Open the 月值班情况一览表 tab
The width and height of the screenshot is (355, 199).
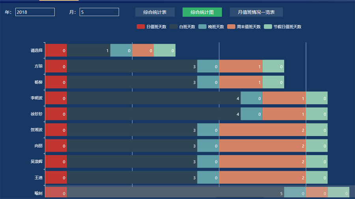coord(256,12)
